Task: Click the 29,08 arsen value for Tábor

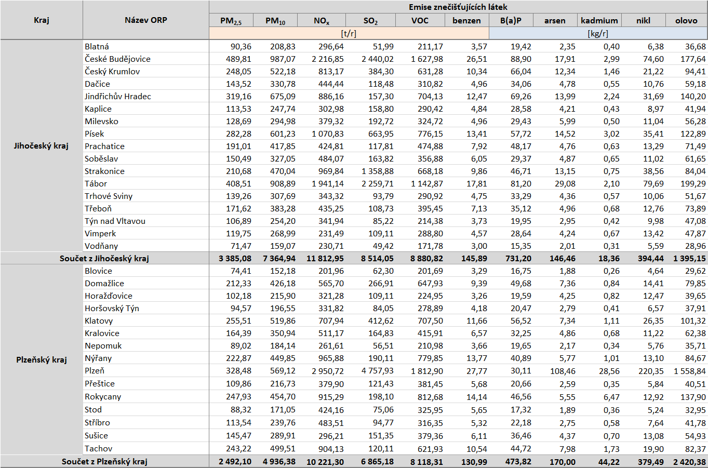Action: tap(565, 184)
